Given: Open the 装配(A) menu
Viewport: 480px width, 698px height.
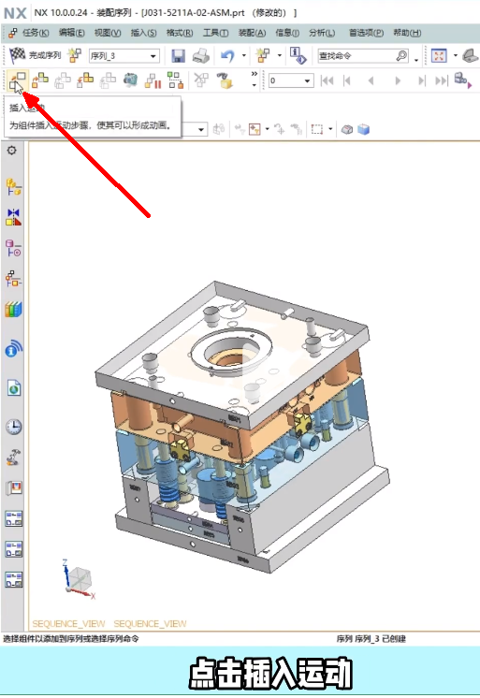Looking at the screenshot, I should coord(252,33).
